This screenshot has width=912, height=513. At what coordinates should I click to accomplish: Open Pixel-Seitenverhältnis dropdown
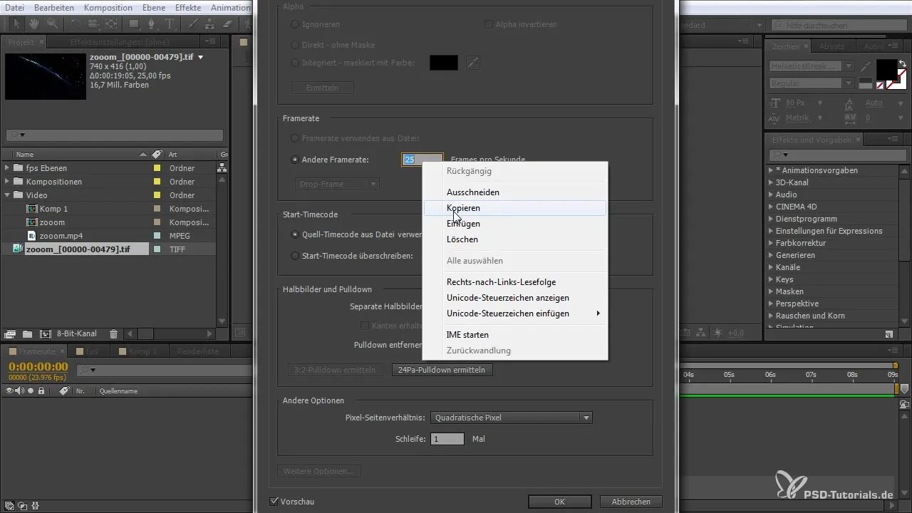(x=511, y=418)
